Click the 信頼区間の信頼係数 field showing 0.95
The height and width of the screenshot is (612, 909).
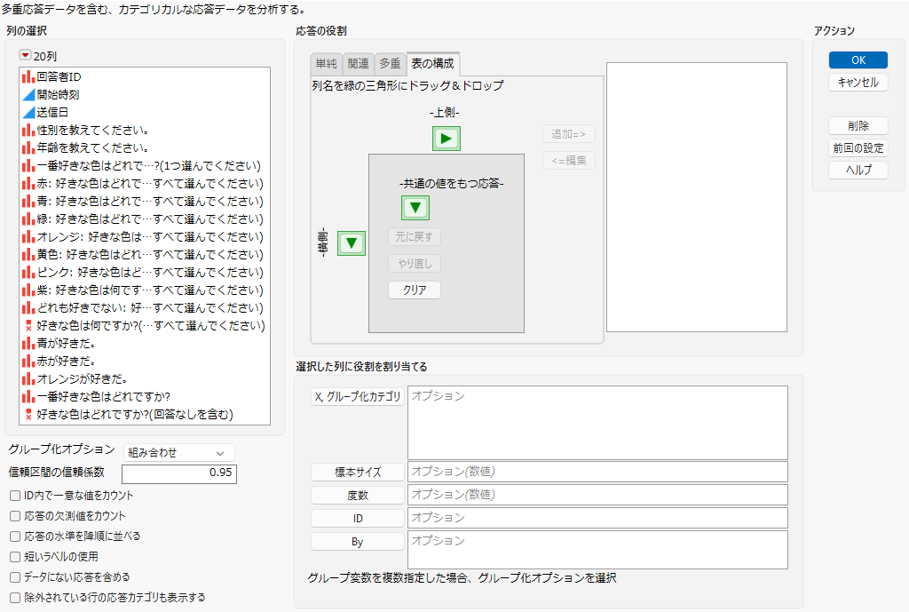[179, 473]
